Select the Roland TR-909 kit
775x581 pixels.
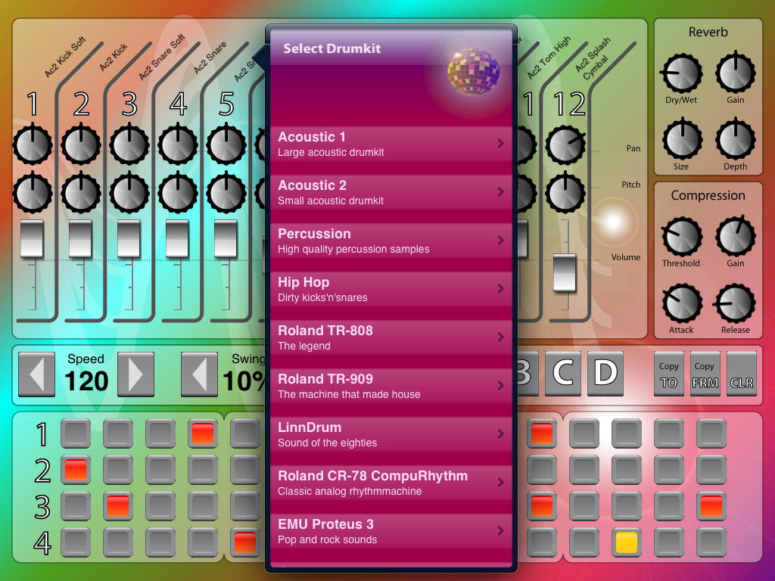point(391,387)
